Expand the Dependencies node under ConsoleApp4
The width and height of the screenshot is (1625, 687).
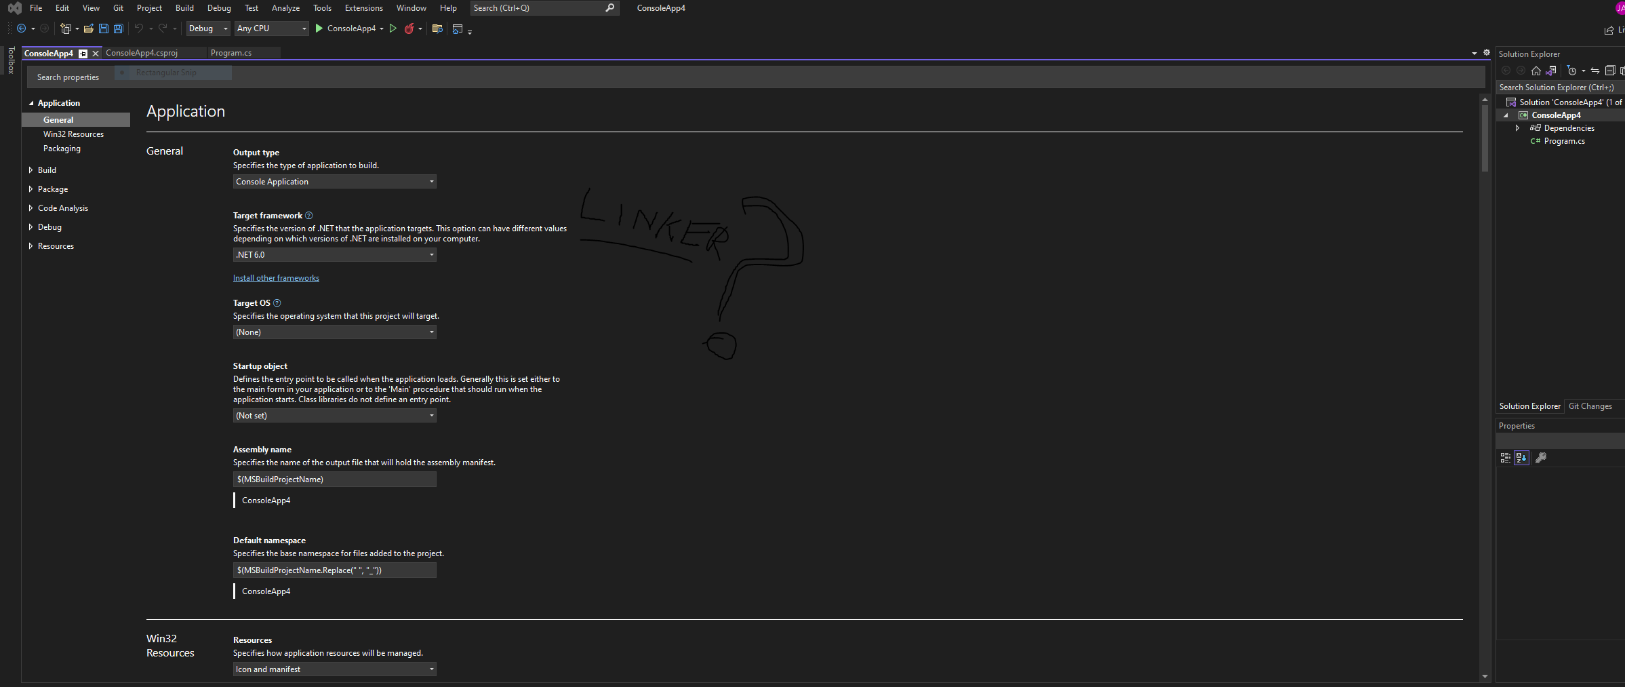point(1518,127)
